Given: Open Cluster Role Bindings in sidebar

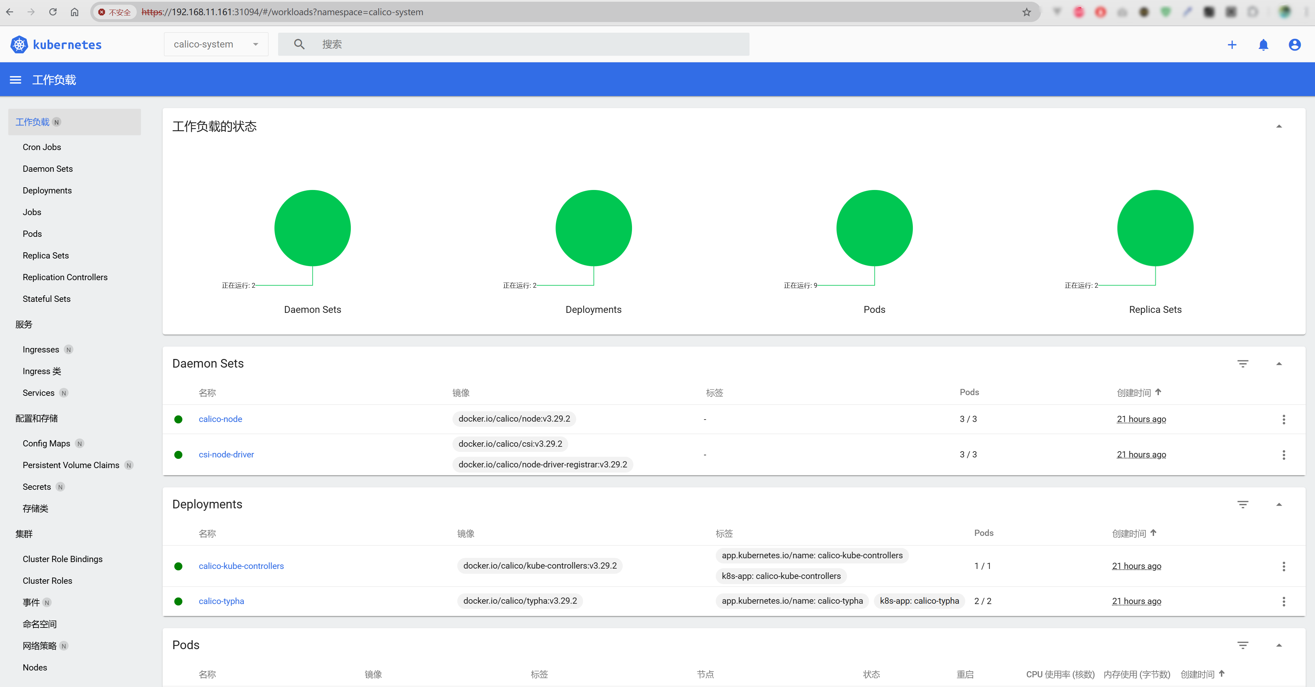Looking at the screenshot, I should (62, 559).
